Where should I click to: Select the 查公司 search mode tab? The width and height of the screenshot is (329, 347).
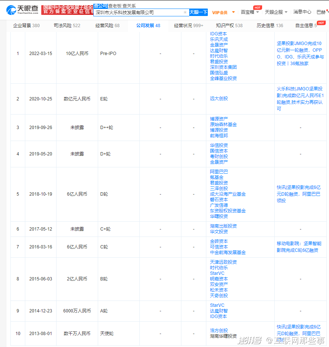100,6
